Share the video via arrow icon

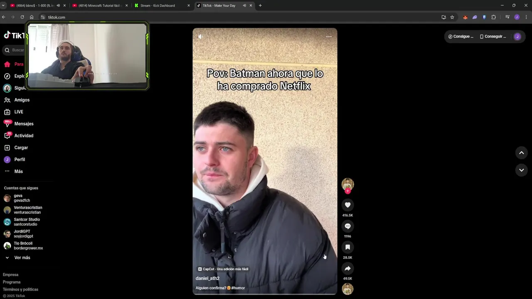(347, 268)
